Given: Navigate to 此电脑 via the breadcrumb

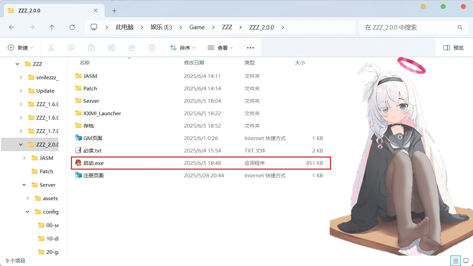Looking at the screenshot, I should tap(124, 27).
